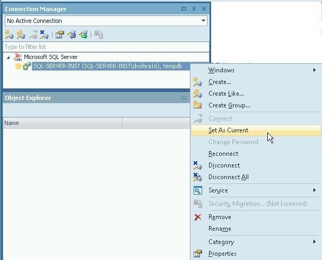This screenshot has height=260, width=322.
Task: Pin the Connection Manager panel
Action: [x=194, y=9]
